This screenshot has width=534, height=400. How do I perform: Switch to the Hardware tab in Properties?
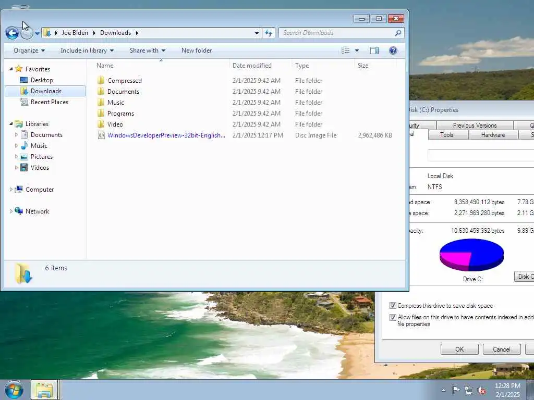(493, 135)
